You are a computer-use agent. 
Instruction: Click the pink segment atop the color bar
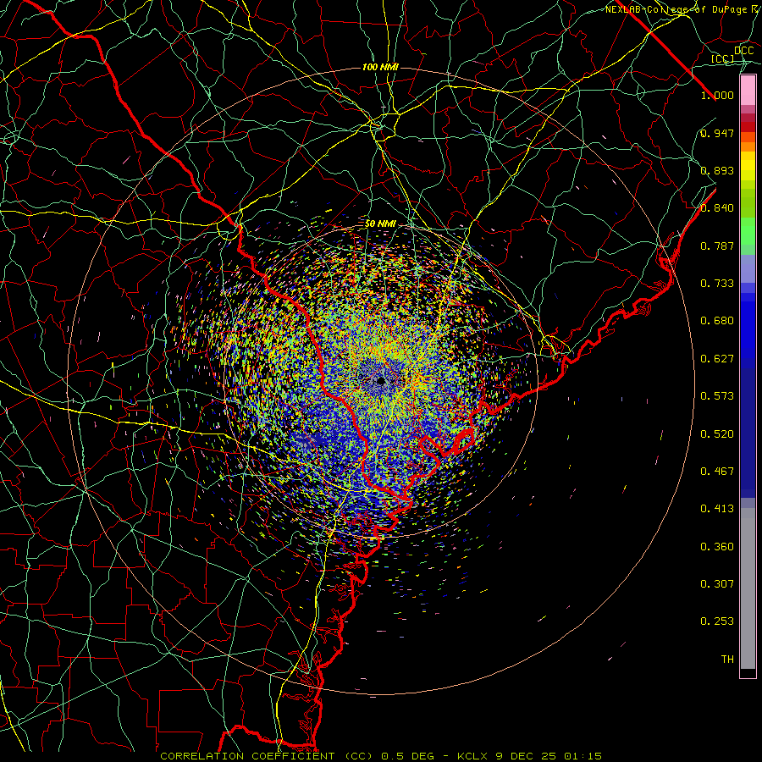click(x=748, y=90)
